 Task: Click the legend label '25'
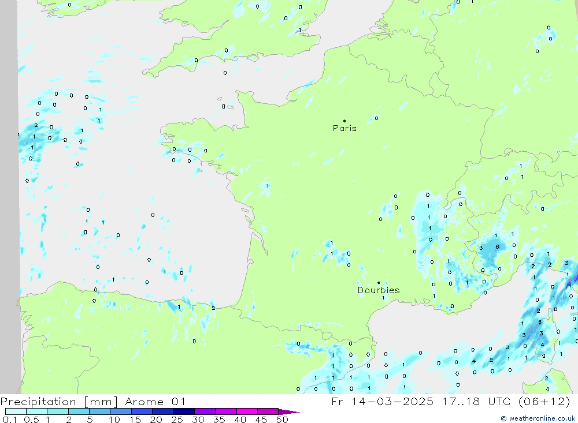[177, 420]
